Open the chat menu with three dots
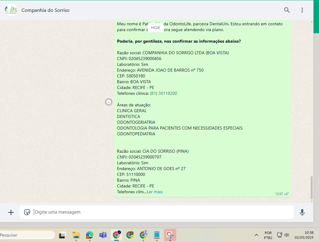 click(x=302, y=10)
